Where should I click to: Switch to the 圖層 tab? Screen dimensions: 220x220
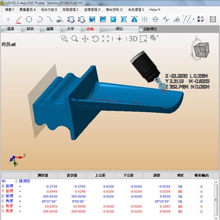point(50,29)
